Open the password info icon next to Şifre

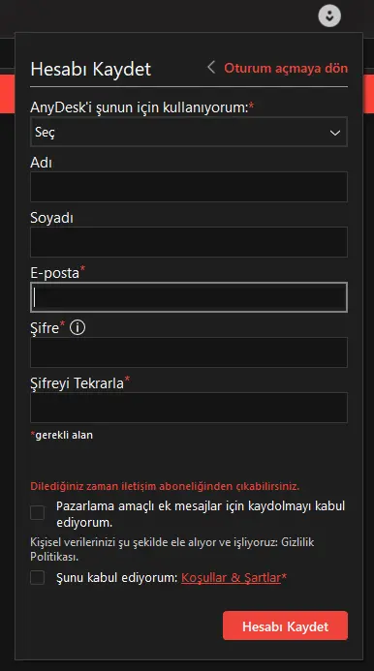pyautogui.click(x=78, y=328)
